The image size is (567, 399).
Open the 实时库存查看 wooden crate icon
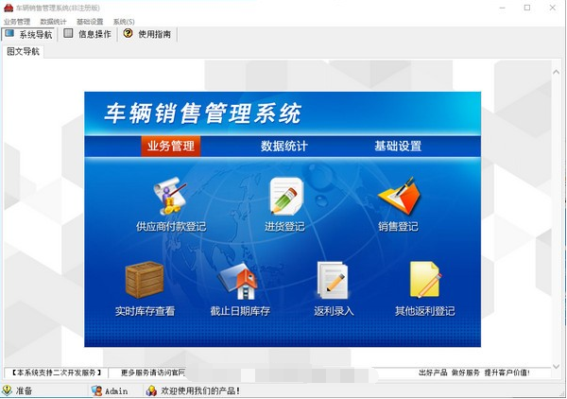(145, 280)
